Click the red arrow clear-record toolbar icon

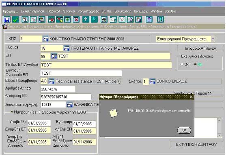point(52,19)
